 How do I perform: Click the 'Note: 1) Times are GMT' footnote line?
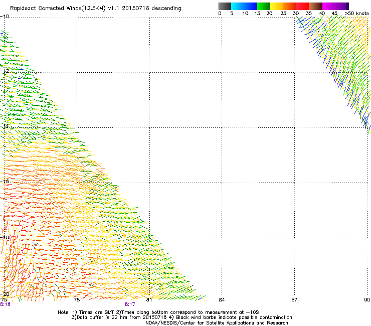point(158,312)
